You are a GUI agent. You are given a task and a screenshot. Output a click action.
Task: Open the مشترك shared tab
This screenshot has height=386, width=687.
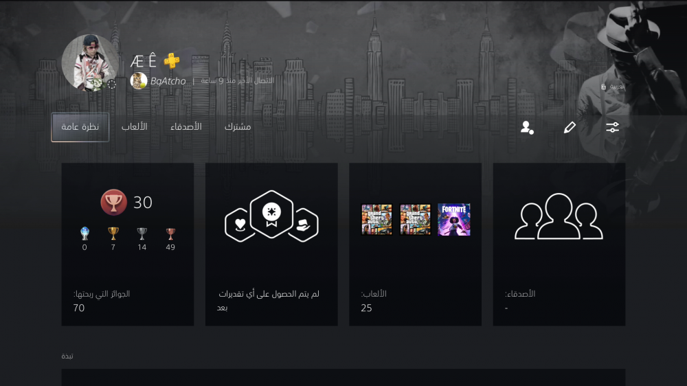point(238,127)
